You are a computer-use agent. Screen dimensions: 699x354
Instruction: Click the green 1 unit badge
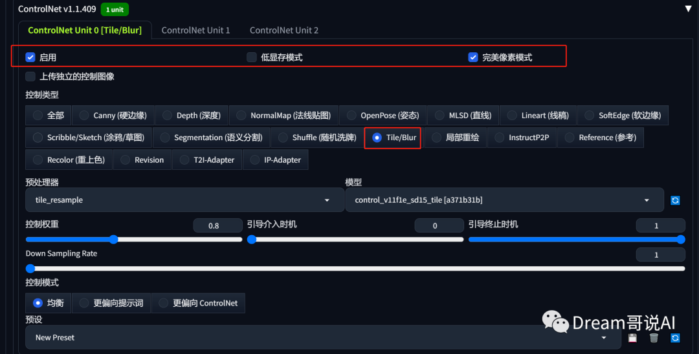coord(115,9)
